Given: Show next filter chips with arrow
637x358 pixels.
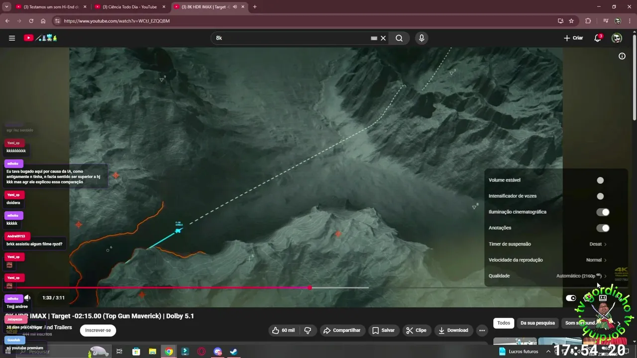Looking at the screenshot, I should [619, 323].
